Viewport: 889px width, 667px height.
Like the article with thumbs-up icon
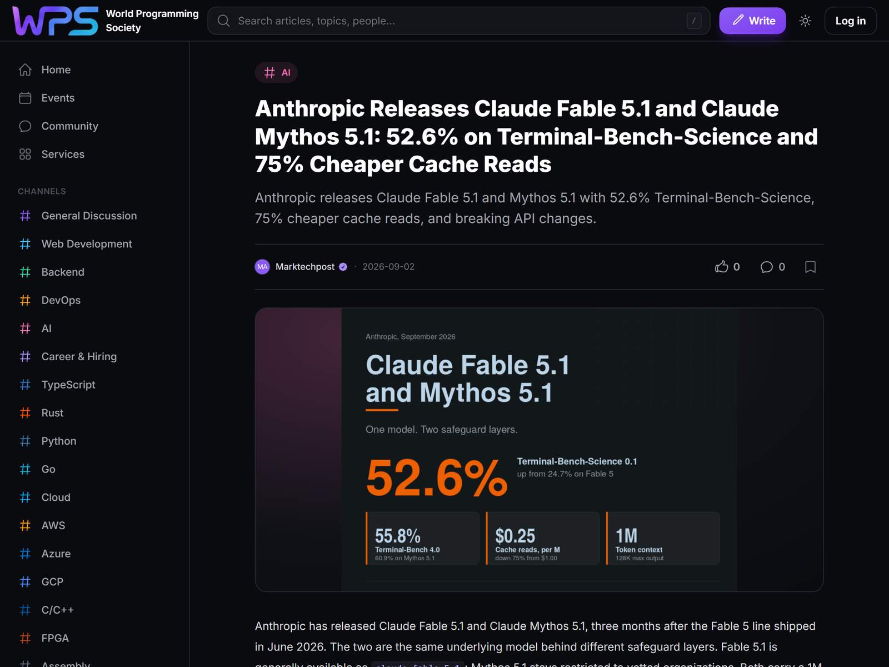click(721, 267)
